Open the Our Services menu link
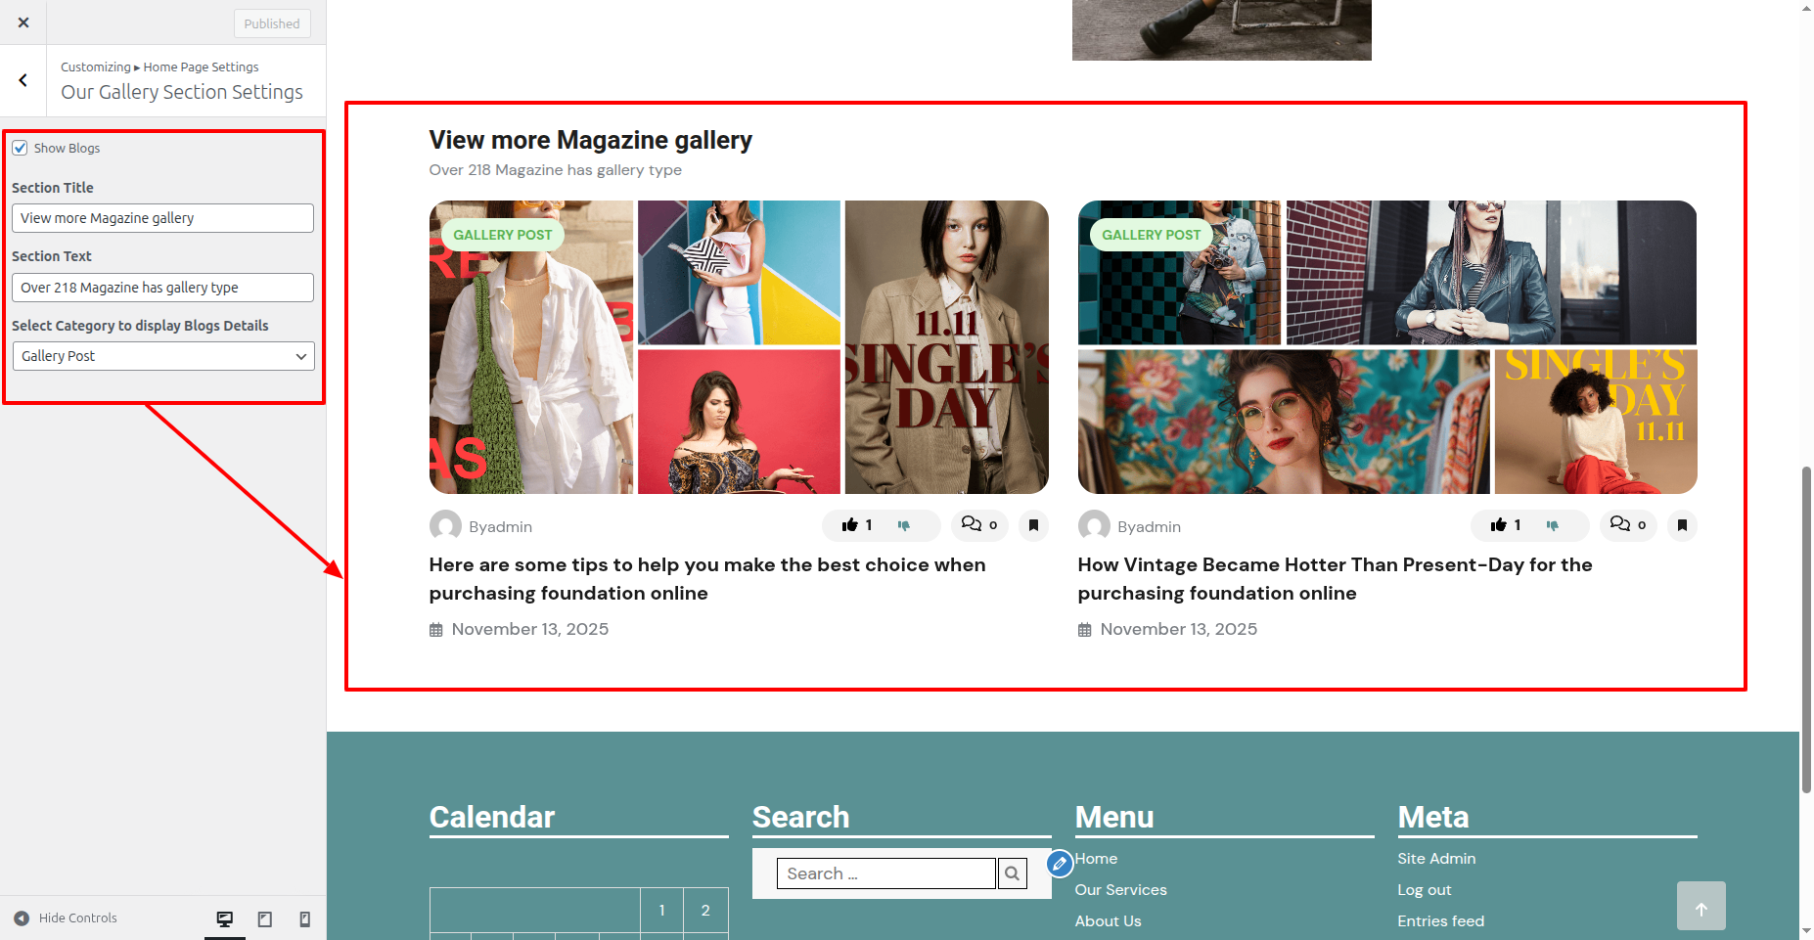1814x940 pixels. (x=1120, y=890)
